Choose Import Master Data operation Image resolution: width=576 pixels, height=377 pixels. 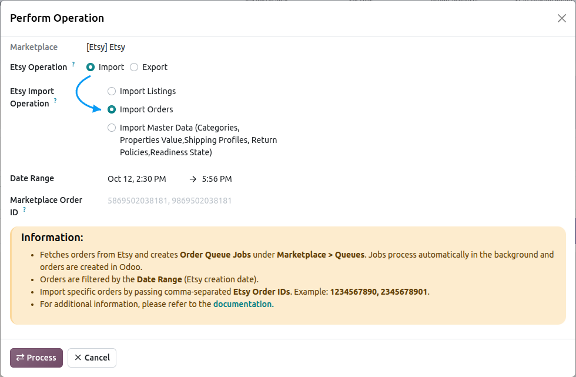112,128
